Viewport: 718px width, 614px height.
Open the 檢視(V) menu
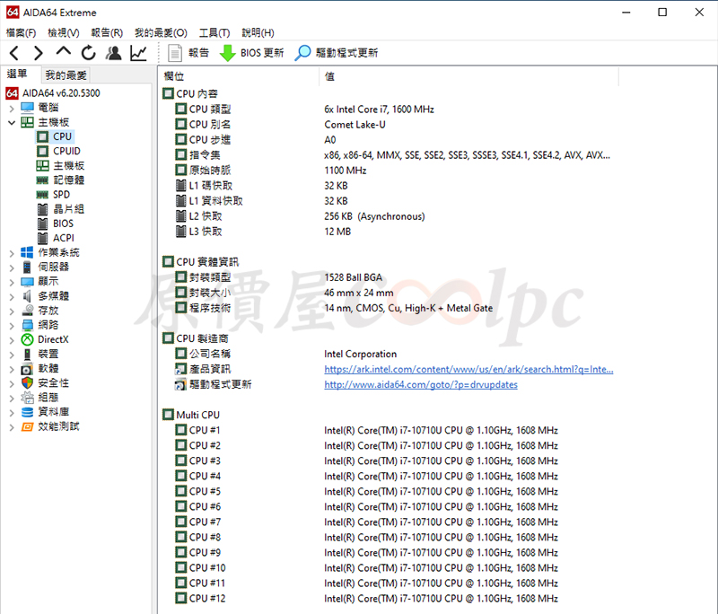pos(63,32)
